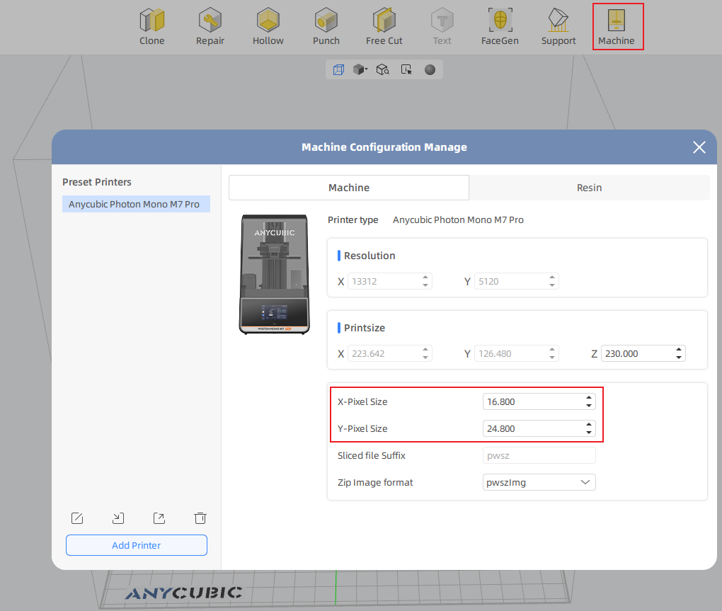Click the Printsize X field

coord(389,353)
